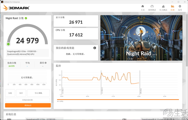
Task: Click the 加载 load button
Action: point(10,93)
